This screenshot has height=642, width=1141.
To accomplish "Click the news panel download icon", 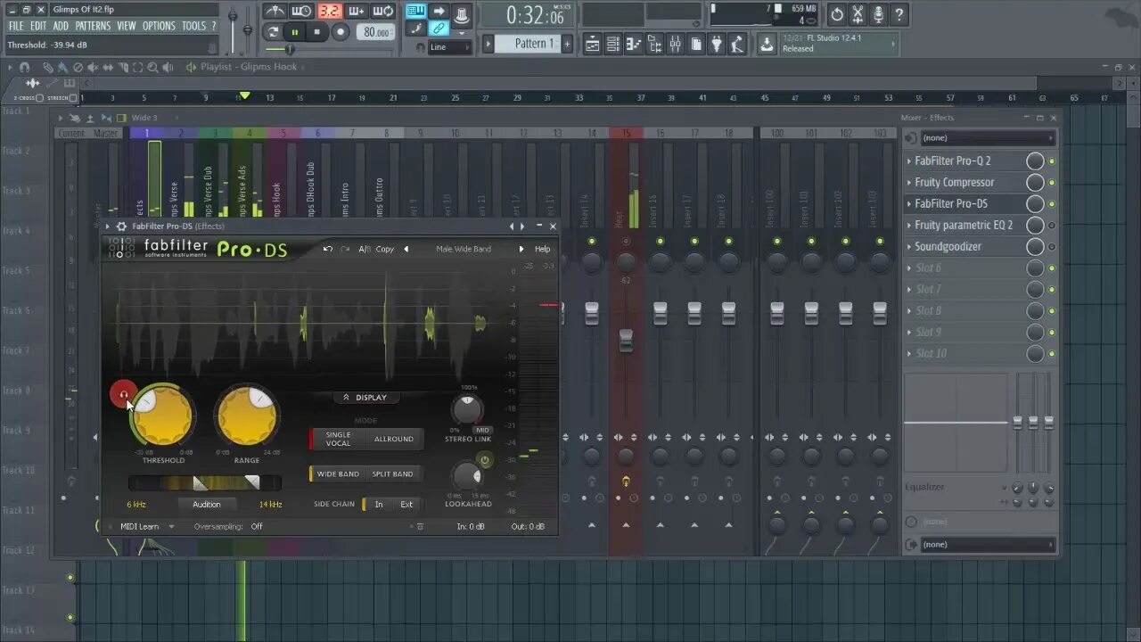I will 767,44.
